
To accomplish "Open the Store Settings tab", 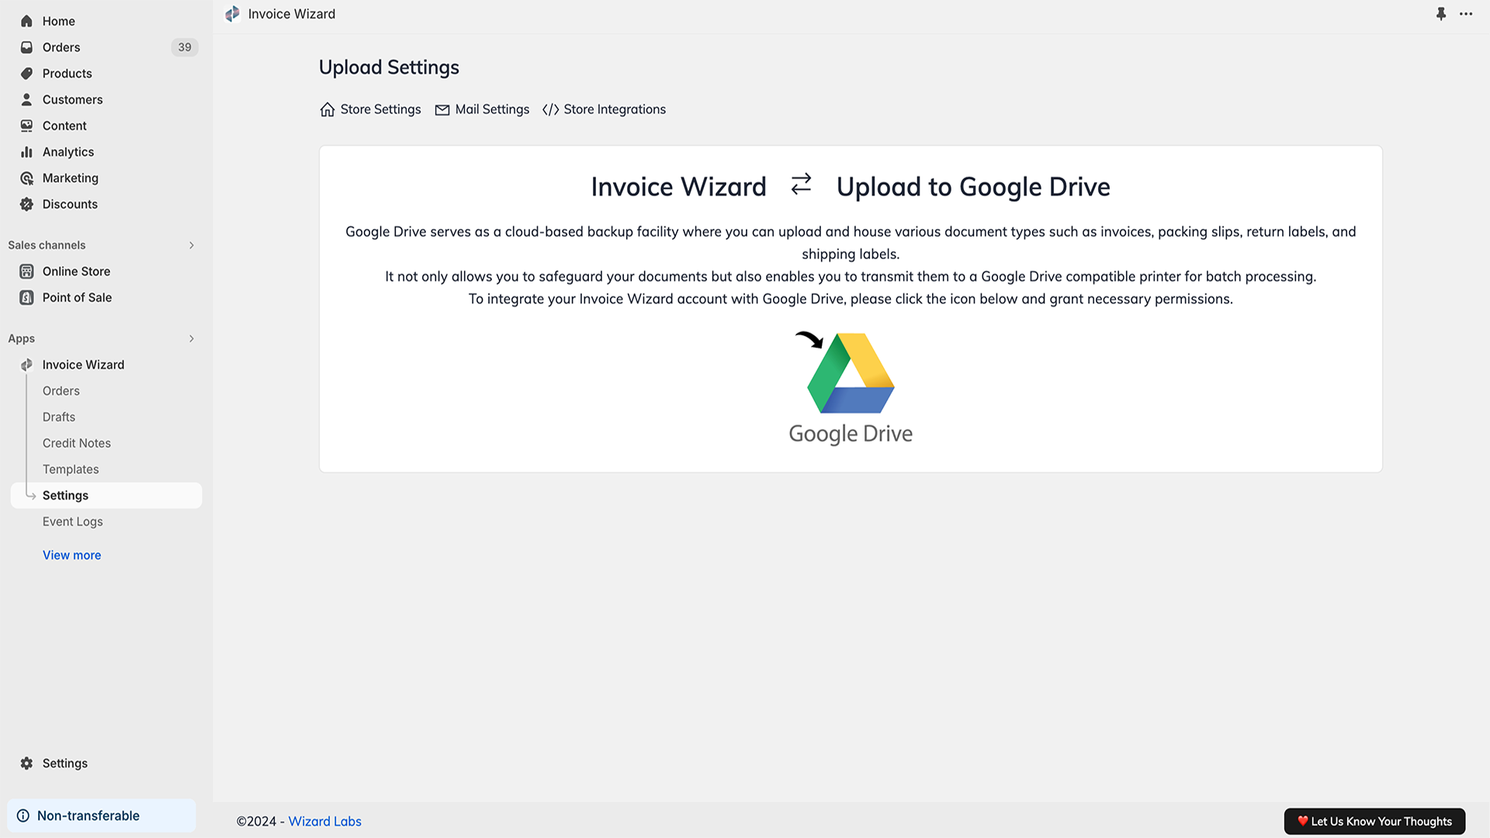I will [370, 109].
